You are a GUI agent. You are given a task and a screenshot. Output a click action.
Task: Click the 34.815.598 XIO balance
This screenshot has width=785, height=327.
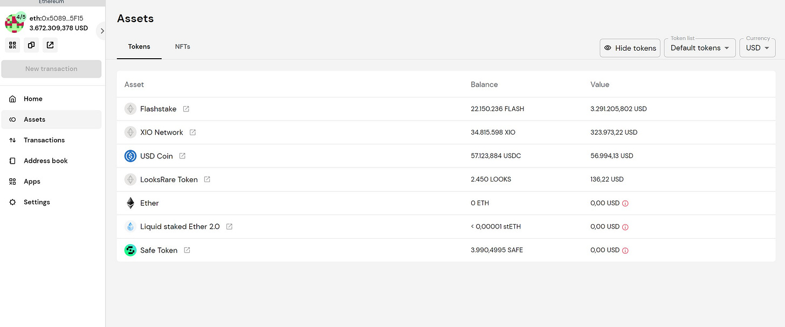[x=493, y=133]
